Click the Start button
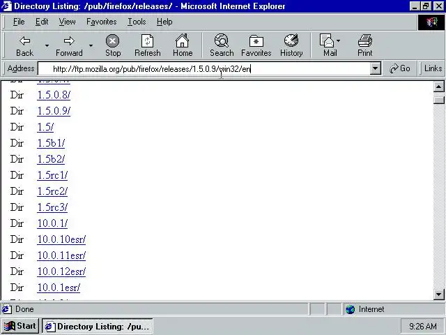The height and width of the screenshot is (335, 446). 20,326
